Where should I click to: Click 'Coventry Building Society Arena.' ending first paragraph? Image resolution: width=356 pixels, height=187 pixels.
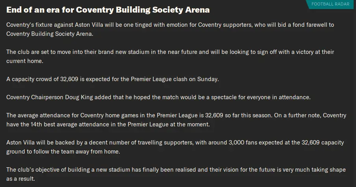50,34
